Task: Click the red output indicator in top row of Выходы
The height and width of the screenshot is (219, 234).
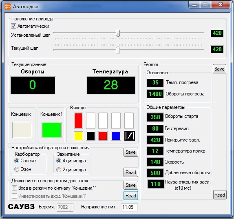Action: click(78, 121)
